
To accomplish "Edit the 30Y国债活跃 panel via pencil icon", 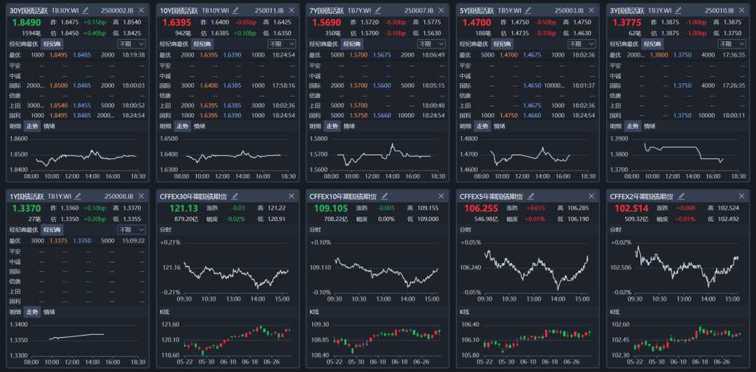I will (x=85, y=10).
